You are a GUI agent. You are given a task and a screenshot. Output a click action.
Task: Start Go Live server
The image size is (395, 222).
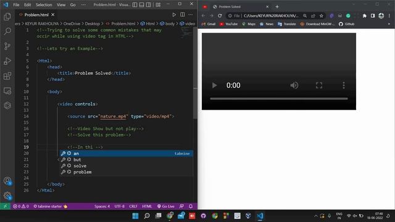click(166, 206)
